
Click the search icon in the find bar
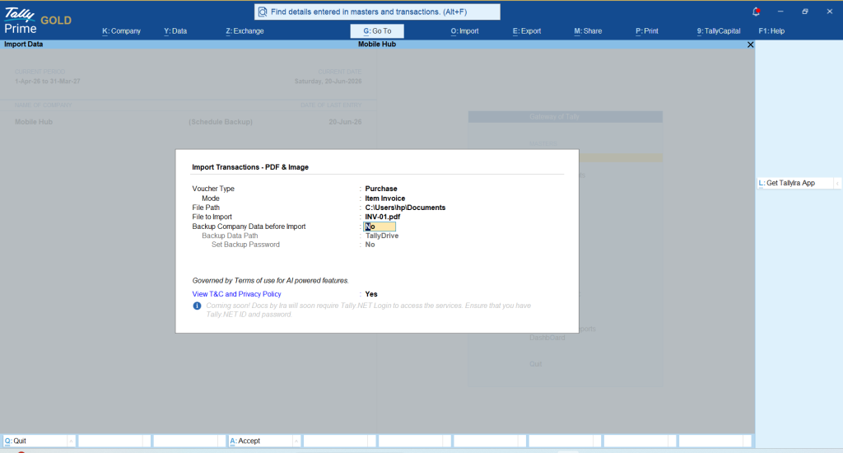pos(263,12)
